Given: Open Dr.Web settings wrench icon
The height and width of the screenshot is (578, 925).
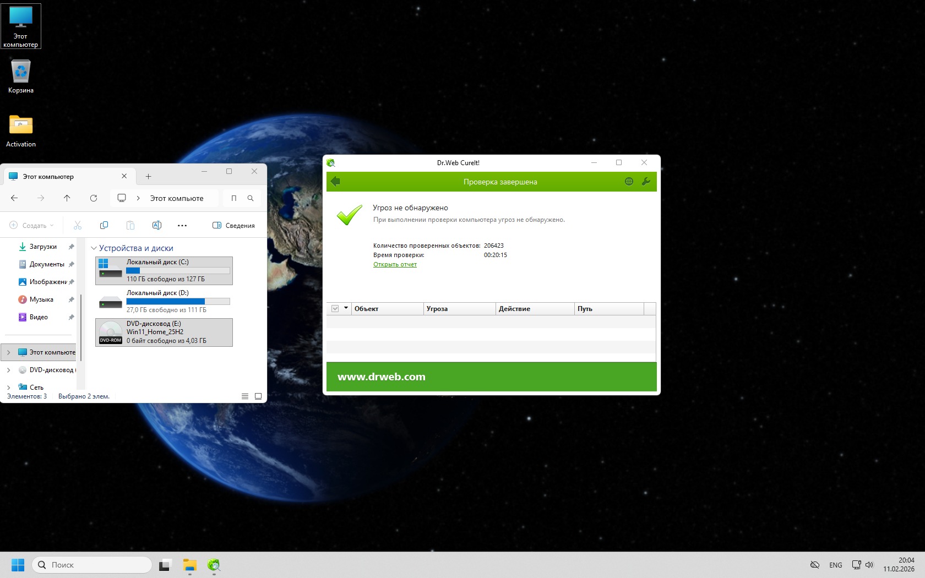Looking at the screenshot, I should (646, 182).
